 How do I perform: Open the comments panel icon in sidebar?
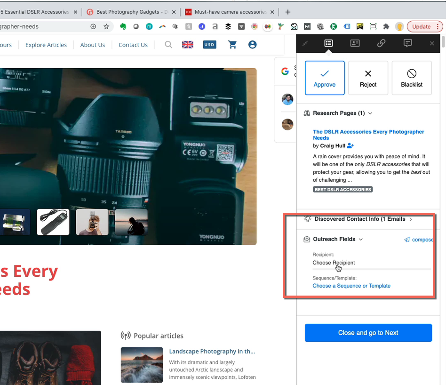click(x=407, y=43)
